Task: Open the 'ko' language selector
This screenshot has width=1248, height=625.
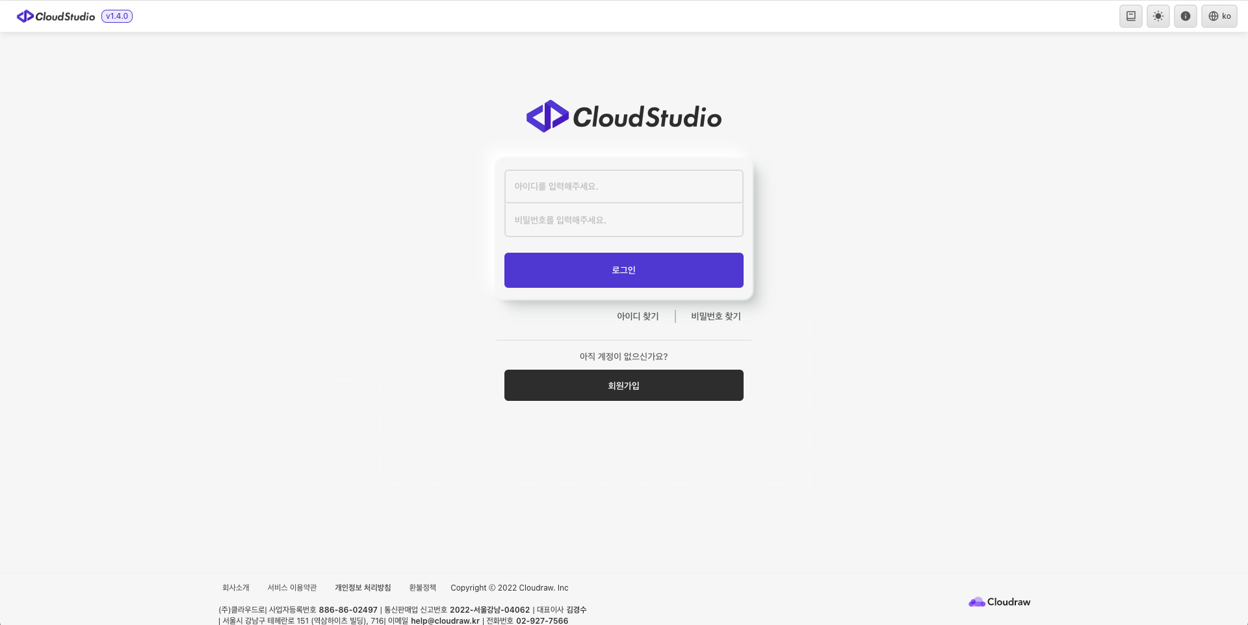Action: [1219, 16]
